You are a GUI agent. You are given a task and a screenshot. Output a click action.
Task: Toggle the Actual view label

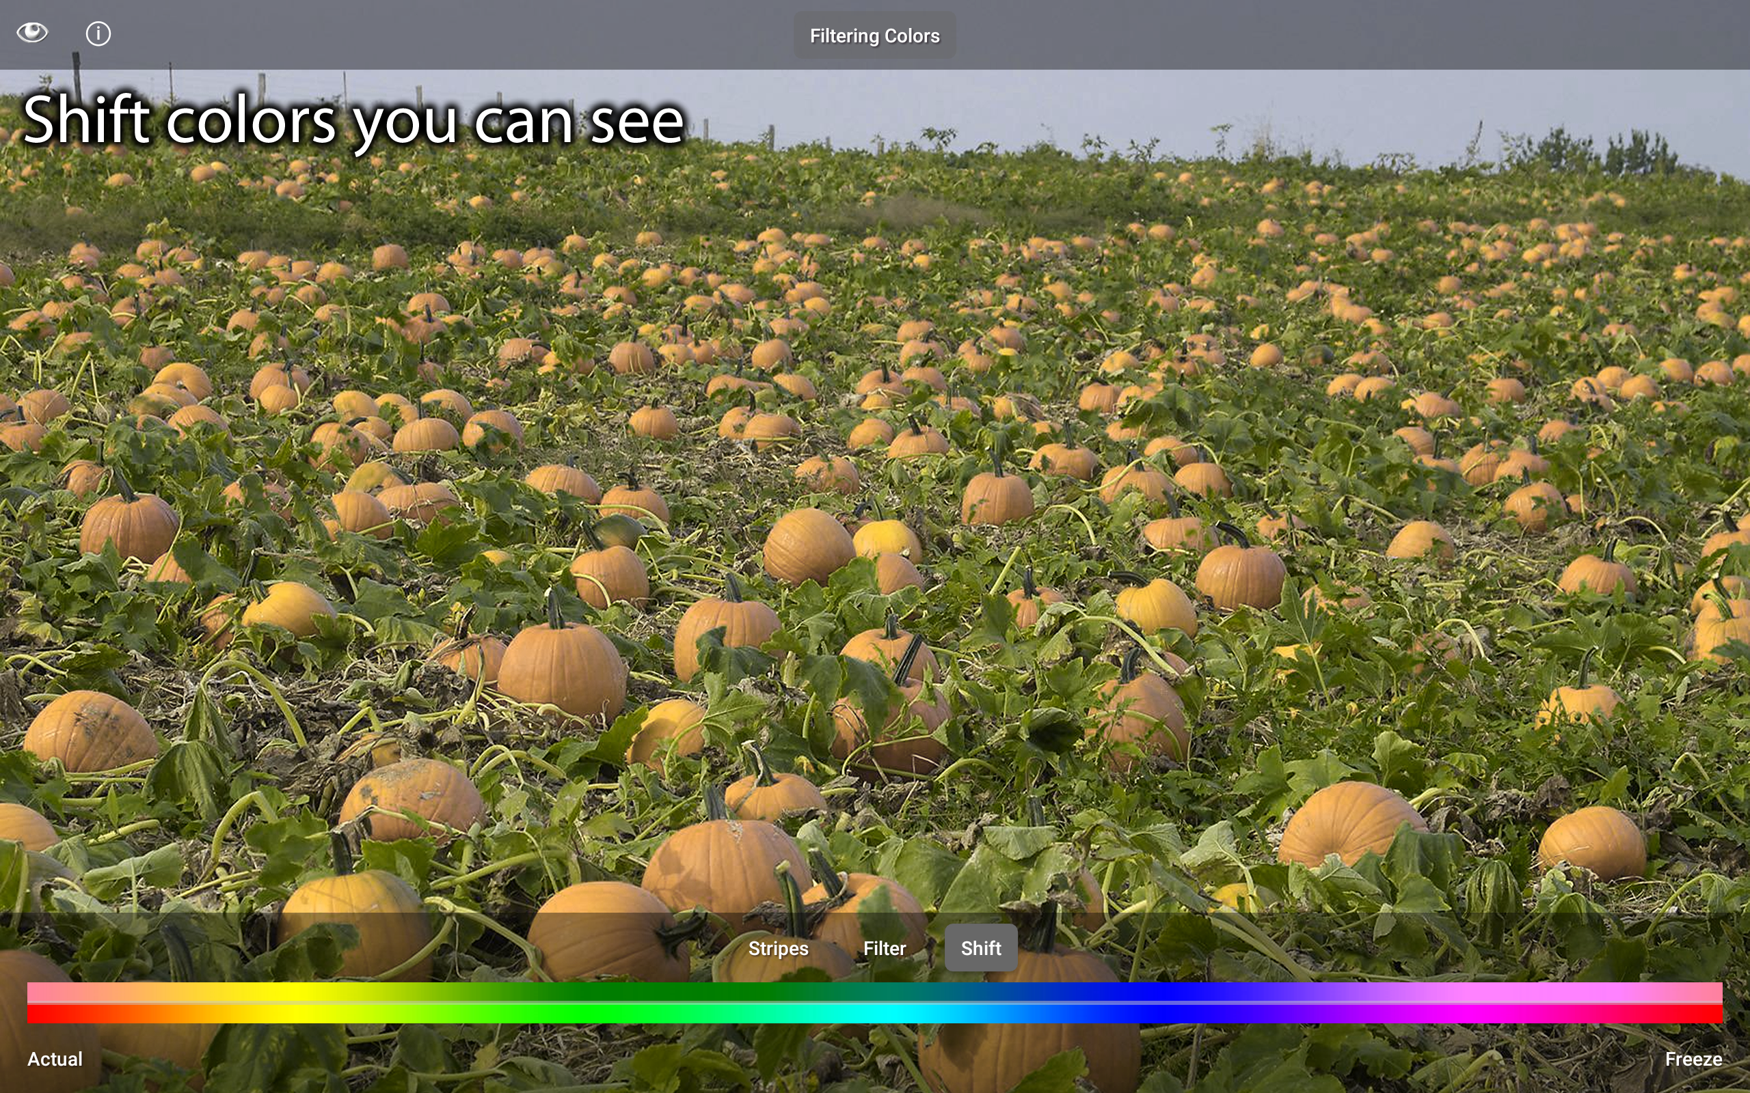tap(55, 1059)
